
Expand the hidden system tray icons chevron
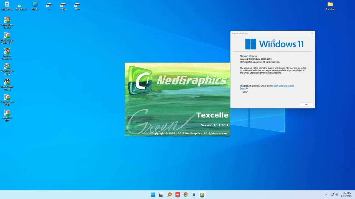coord(326,195)
